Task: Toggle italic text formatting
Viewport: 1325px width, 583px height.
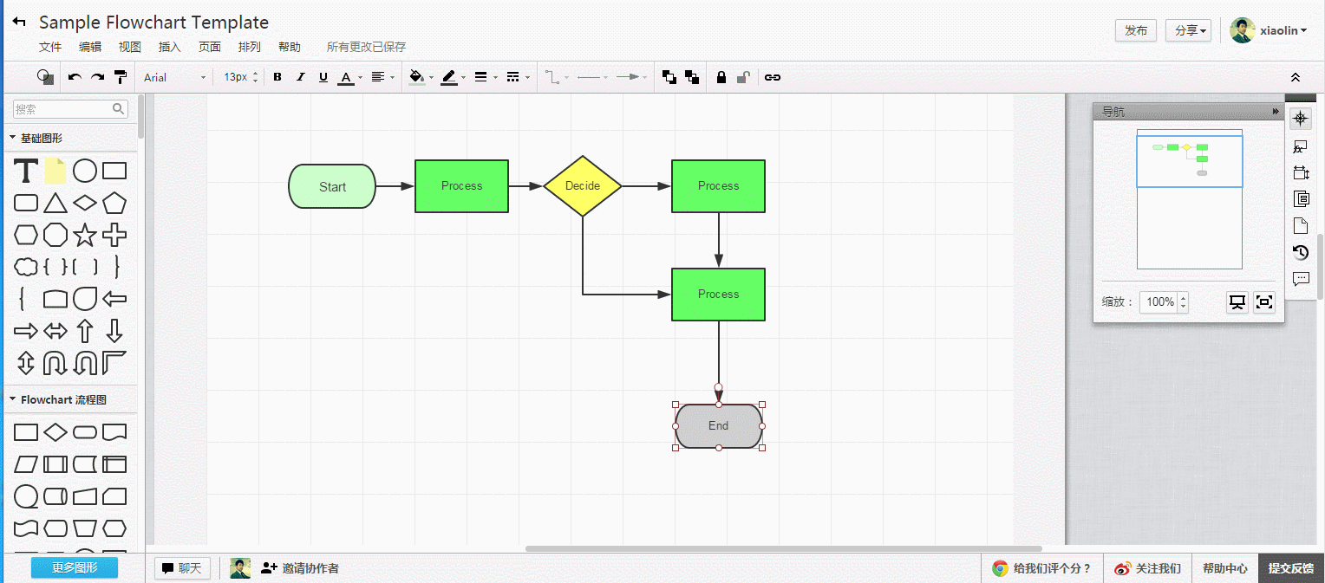Action: (x=300, y=77)
